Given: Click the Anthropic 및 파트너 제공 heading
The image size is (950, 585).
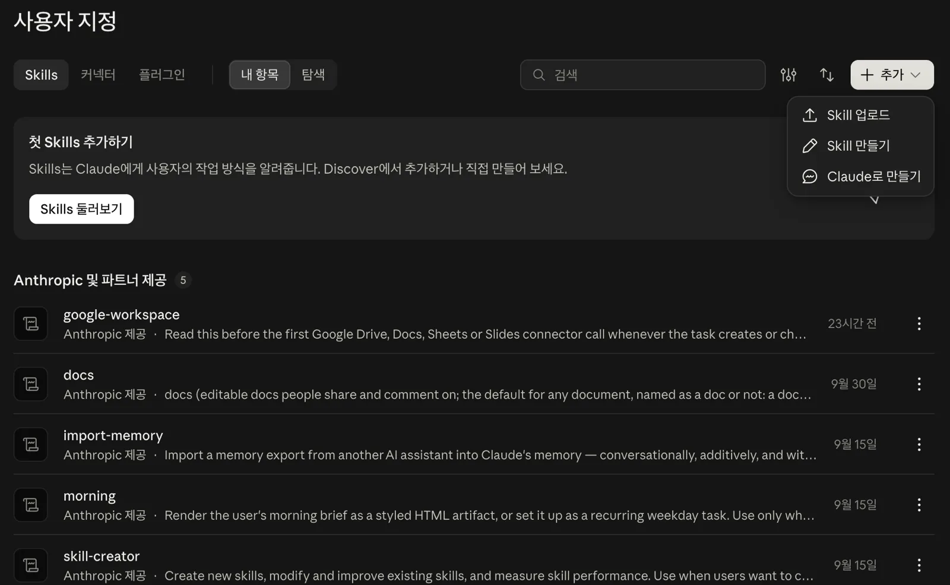Looking at the screenshot, I should 90,280.
